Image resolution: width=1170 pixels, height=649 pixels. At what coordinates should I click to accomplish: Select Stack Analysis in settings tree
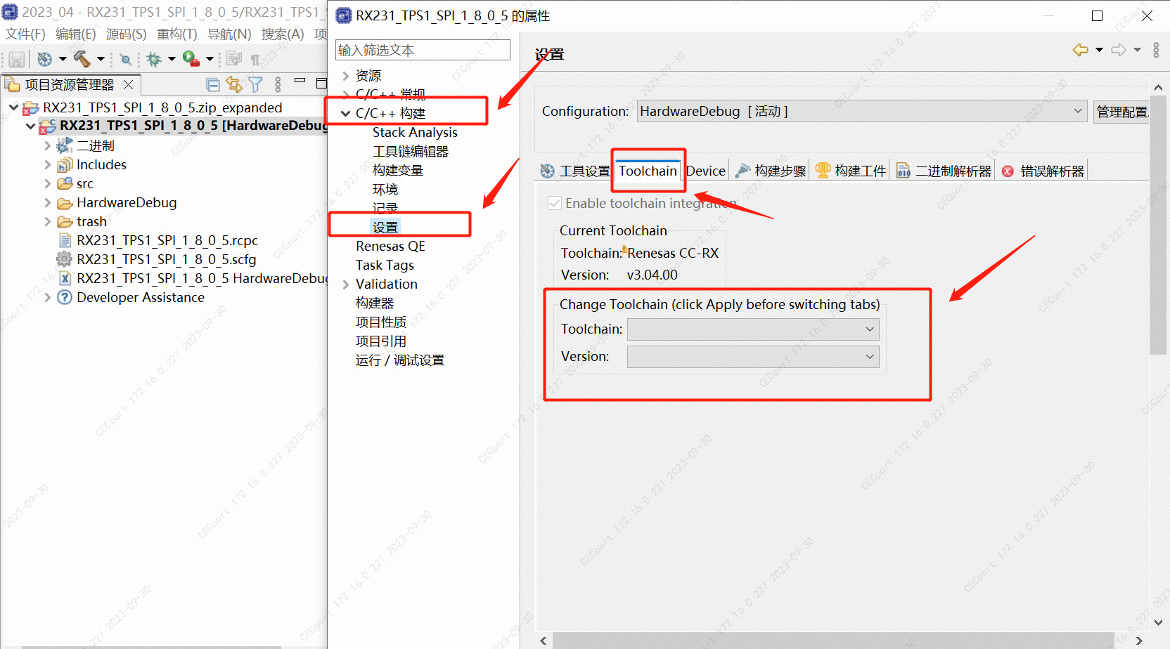(x=415, y=132)
